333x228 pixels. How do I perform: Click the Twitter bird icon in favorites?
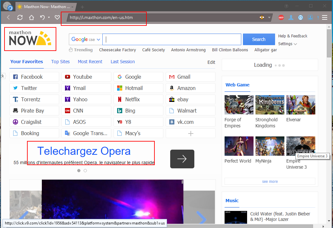coord(15,88)
